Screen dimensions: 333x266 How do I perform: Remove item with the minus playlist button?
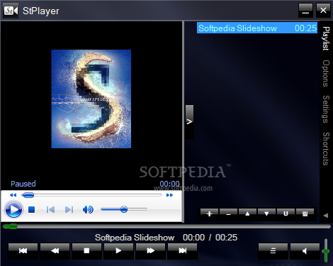(x=228, y=214)
